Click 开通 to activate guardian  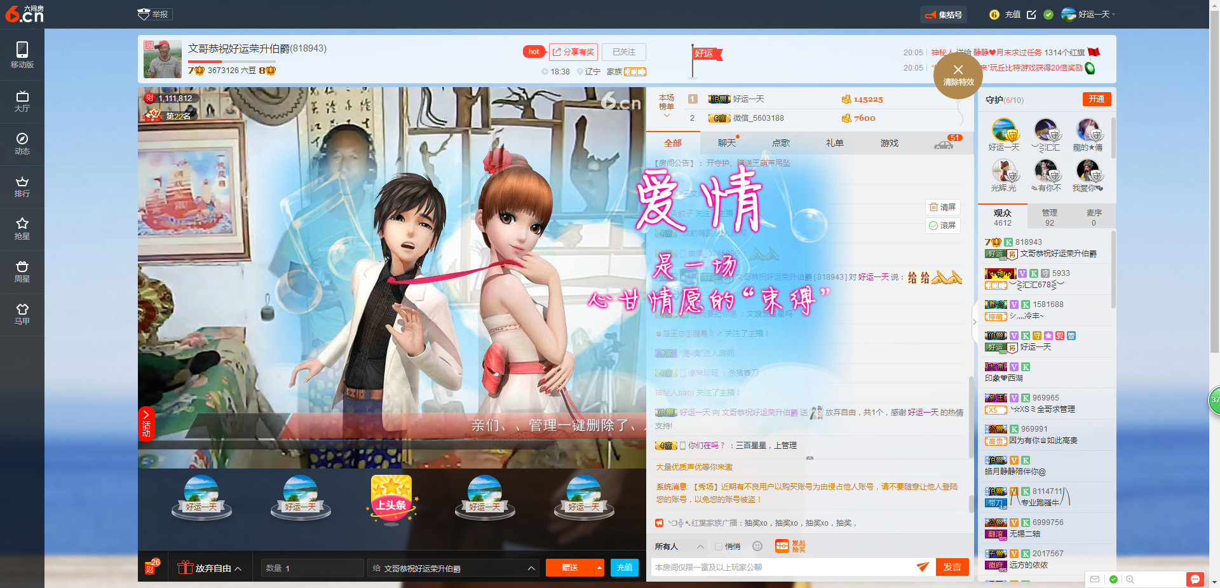(x=1097, y=99)
